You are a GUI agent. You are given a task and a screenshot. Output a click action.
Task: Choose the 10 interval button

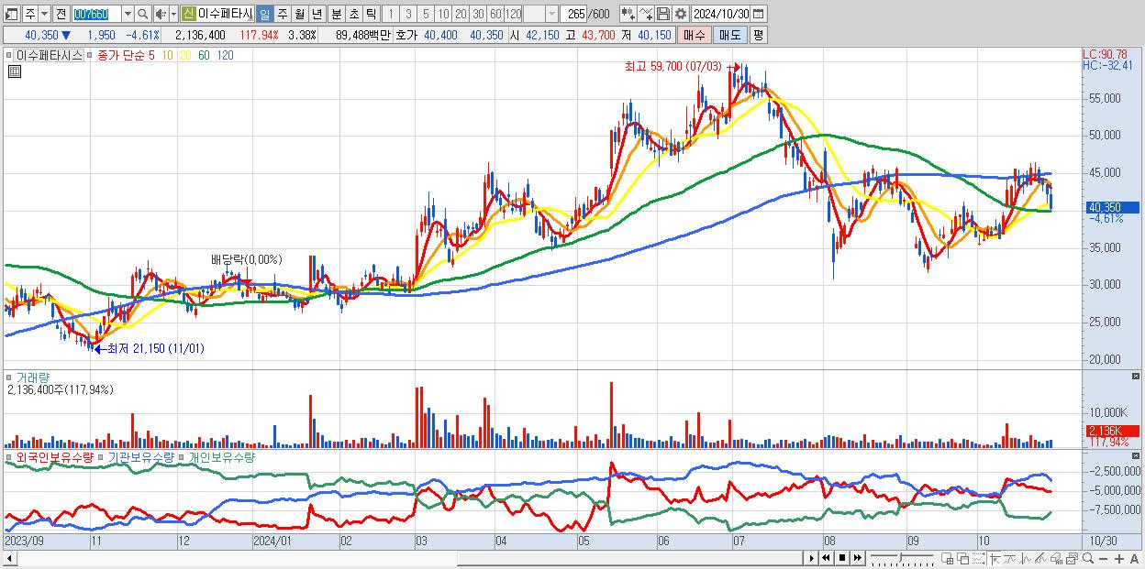click(x=443, y=14)
